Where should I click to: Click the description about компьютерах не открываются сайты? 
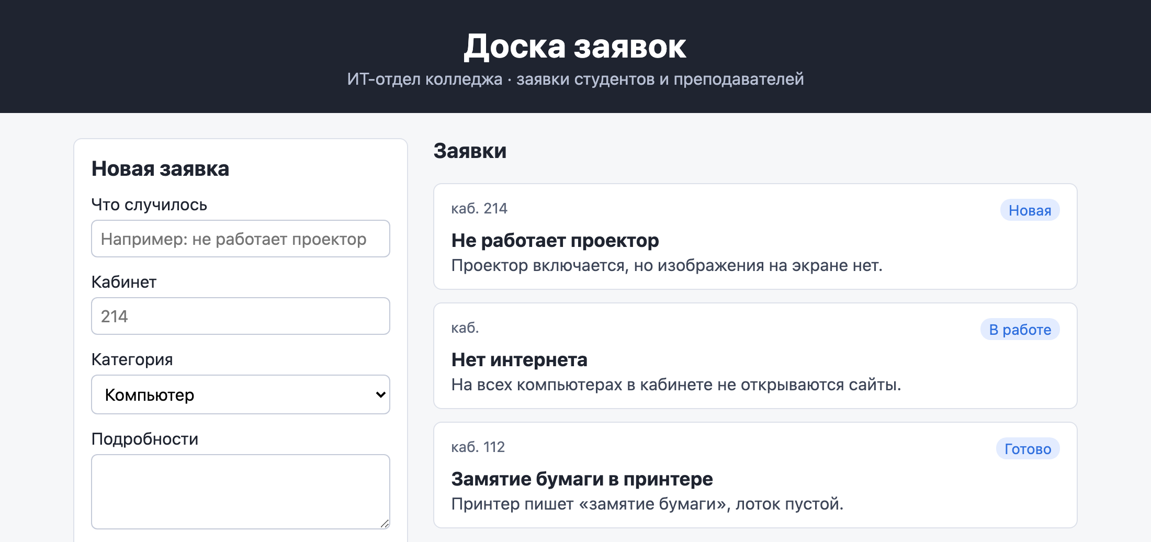click(x=676, y=385)
